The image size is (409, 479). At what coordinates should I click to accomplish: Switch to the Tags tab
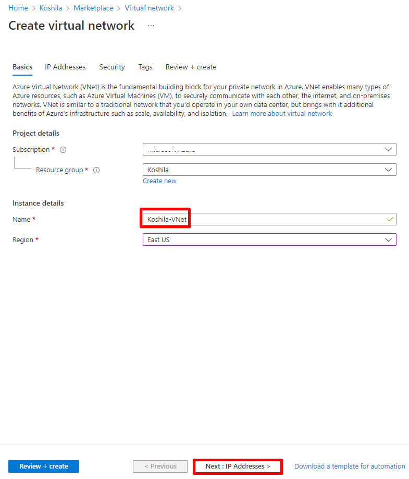click(x=145, y=67)
